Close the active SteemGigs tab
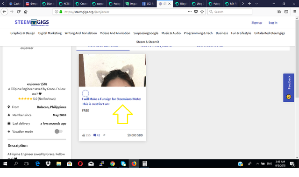This screenshot has height=177, width=299. pyautogui.click(x=169, y=4)
